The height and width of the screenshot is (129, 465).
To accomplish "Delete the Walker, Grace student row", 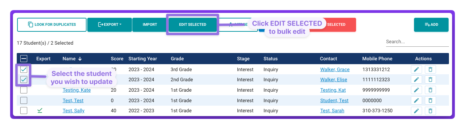I will coord(430,69).
